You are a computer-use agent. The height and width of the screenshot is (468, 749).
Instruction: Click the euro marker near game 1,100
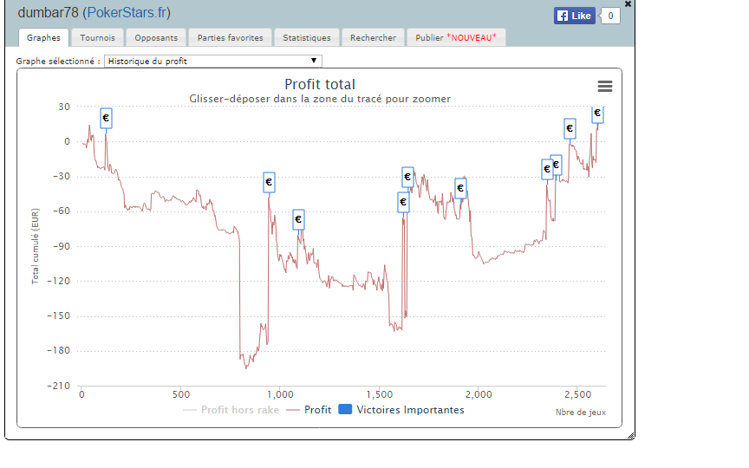(298, 219)
